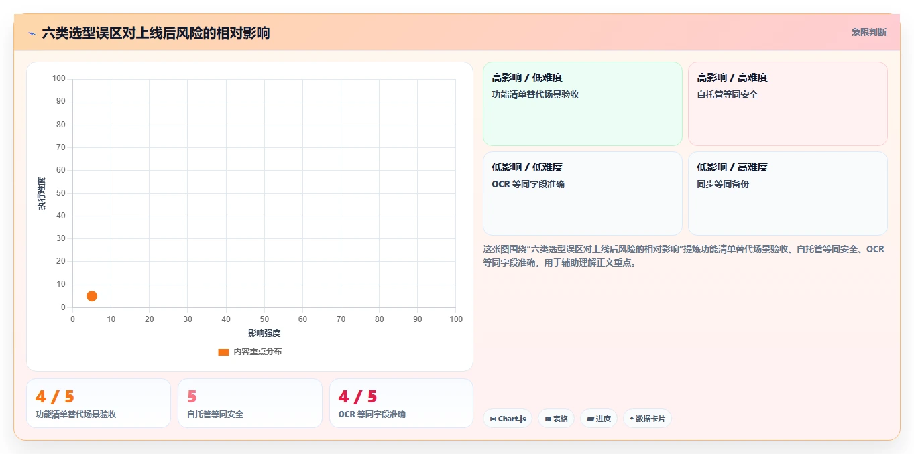Click the chart title 六类选型误区对上线后风险的相对影响
Image resolution: width=914 pixels, height=454 pixels.
pyautogui.click(x=156, y=33)
